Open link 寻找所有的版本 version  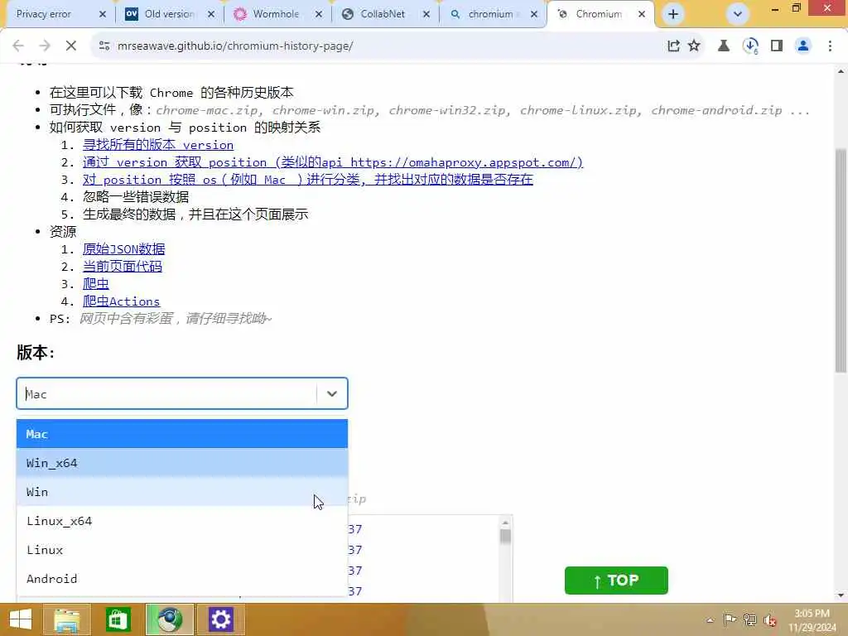pos(158,145)
